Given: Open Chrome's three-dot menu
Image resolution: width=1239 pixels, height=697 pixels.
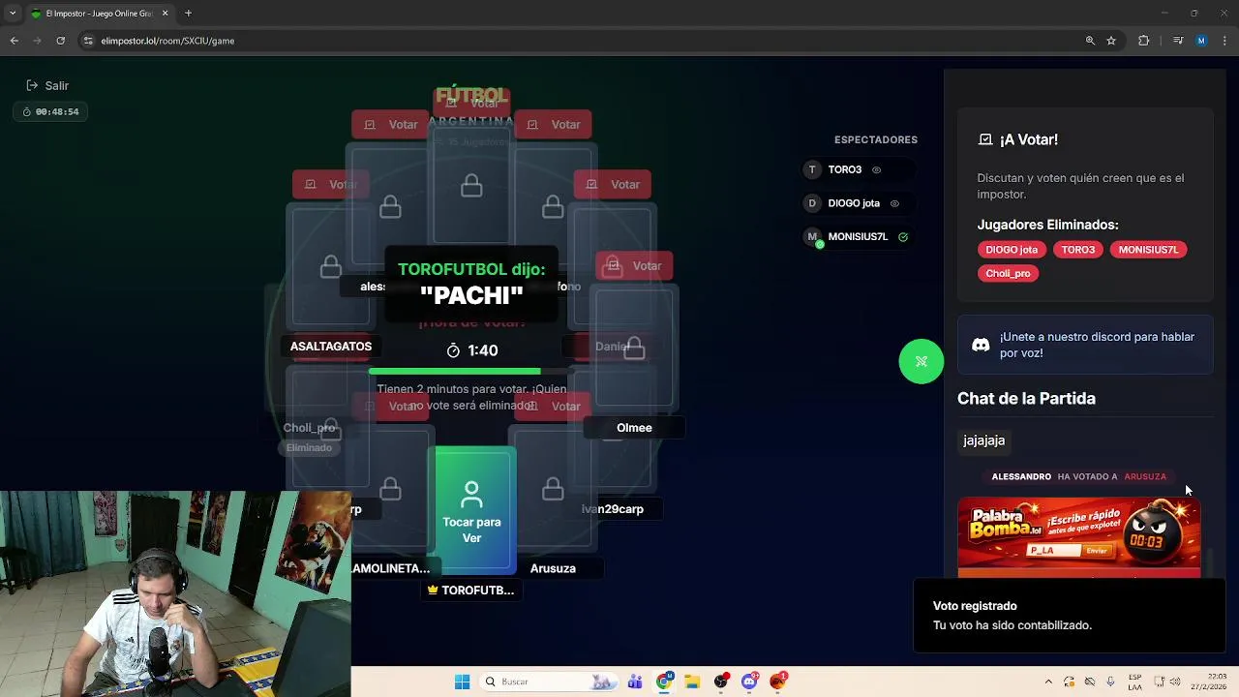Looking at the screenshot, I should click(x=1225, y=41).
